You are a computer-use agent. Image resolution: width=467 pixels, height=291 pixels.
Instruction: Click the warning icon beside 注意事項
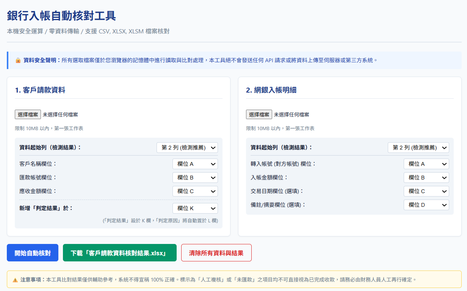[15, 280]
